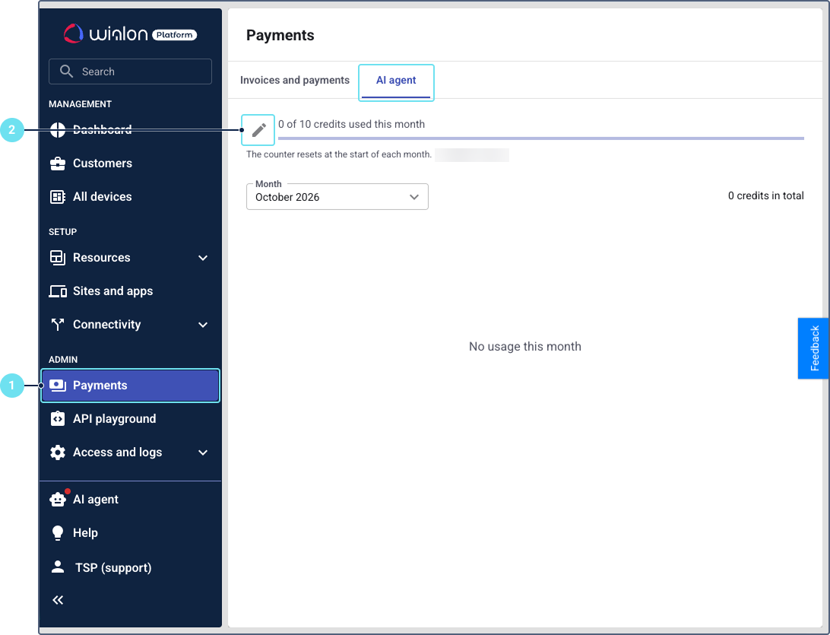
Task: Open the All devices page
Action: [102, 196]
